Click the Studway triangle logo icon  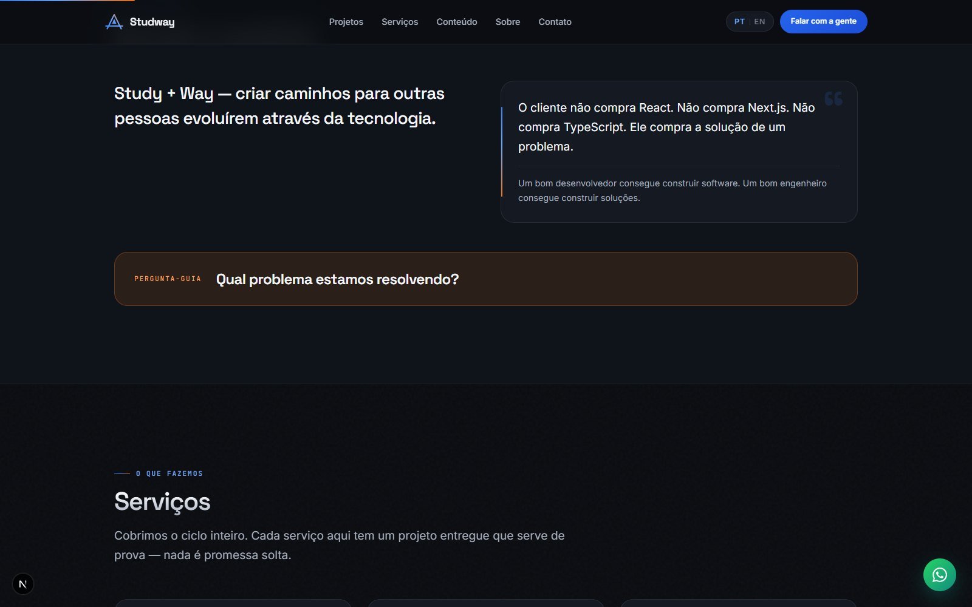pyautogui.click(x=114, y=22)
